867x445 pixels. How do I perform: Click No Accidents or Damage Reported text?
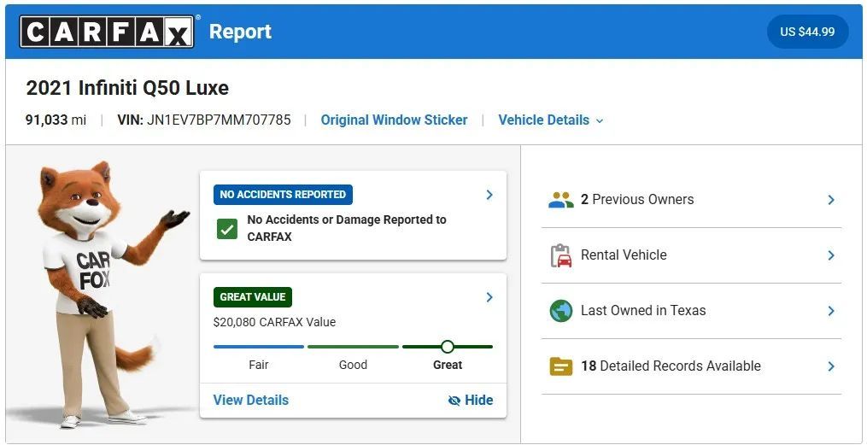pos(347,228)
